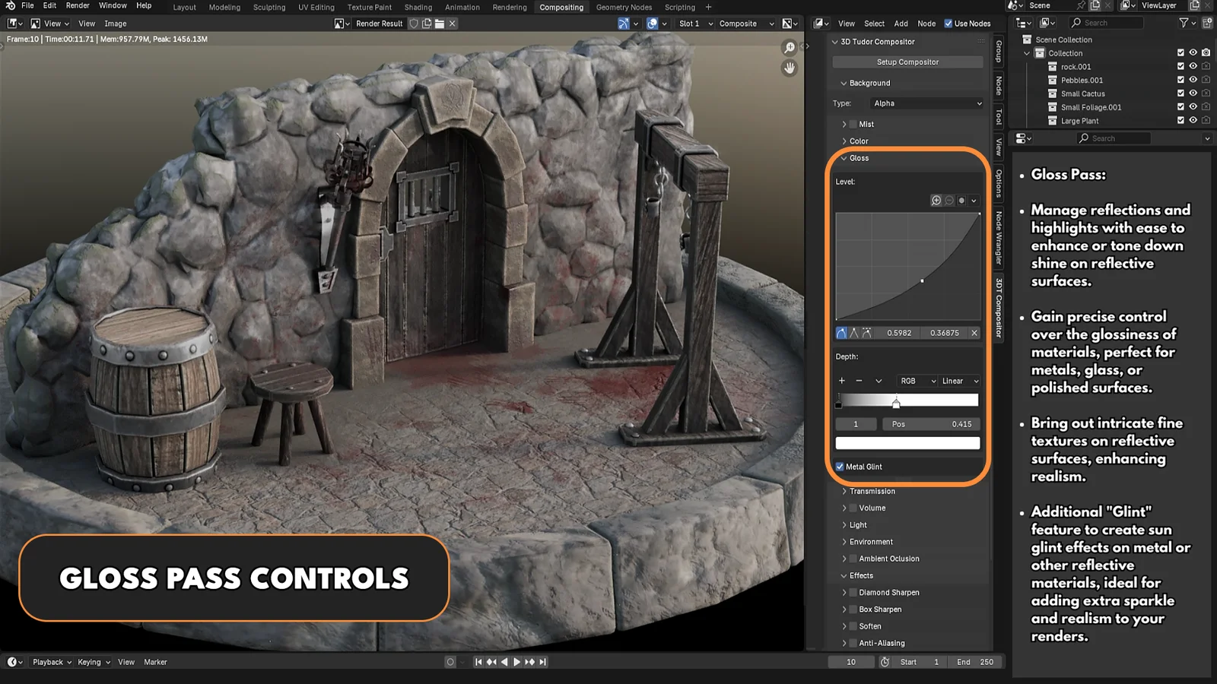Expand the Transmission section
This screenshot has width=1217, height=684.
coord(845,491)
